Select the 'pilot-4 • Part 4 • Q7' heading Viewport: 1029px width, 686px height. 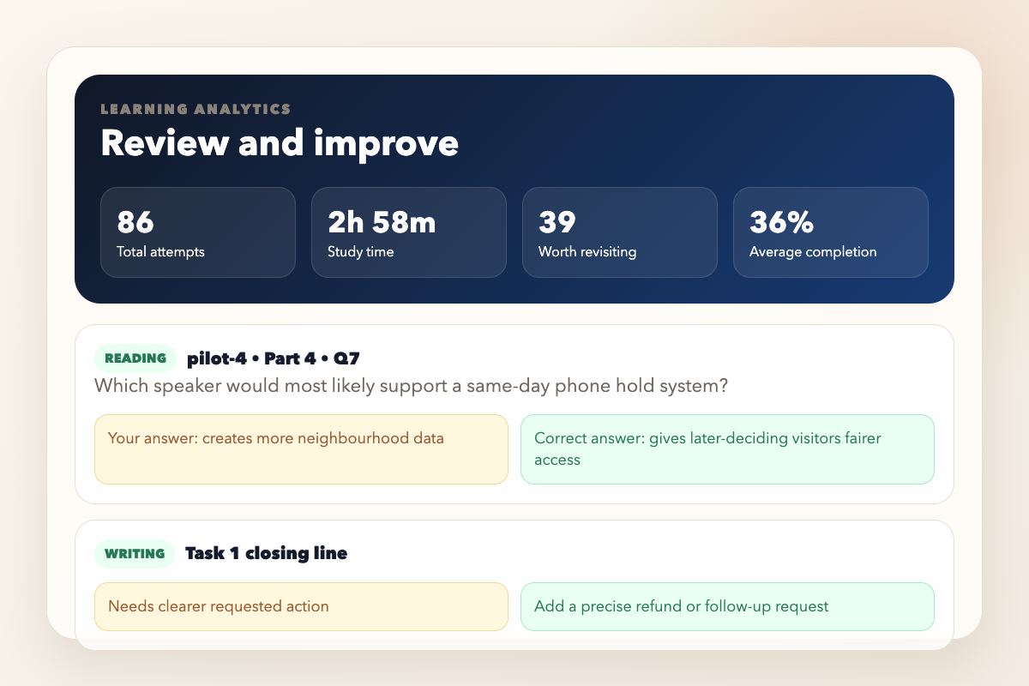pyautogui.click(x=274, y=358)
